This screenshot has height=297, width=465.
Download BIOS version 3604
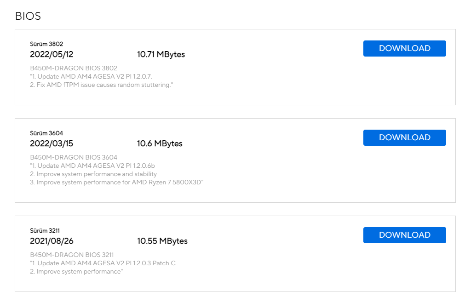(x=404, y=137)
